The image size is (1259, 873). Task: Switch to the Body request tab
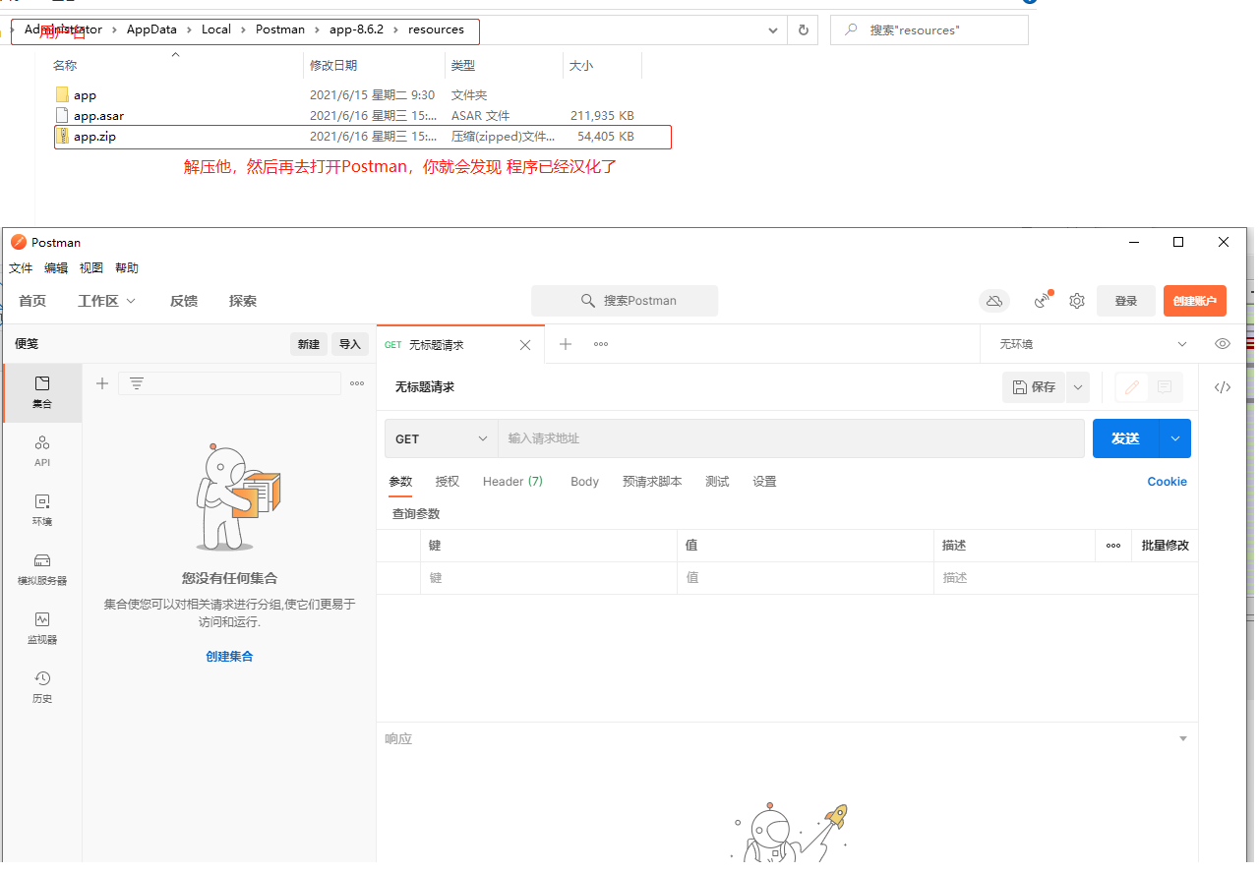pyautogui.click(x=584, y=482)
